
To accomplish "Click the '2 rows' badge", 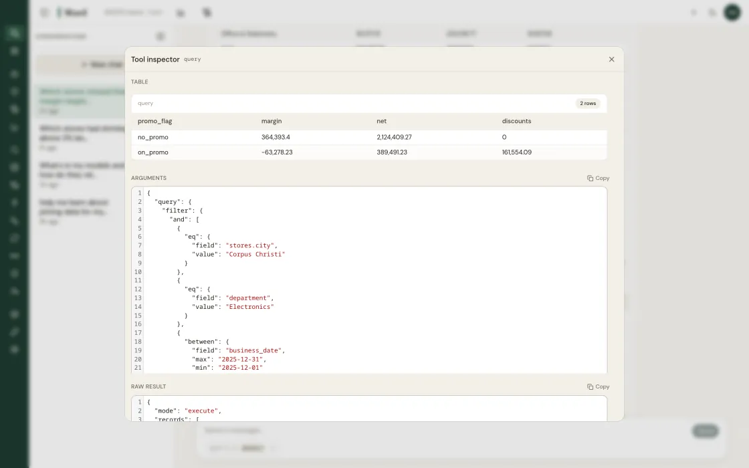I will click(x=588, y=103).
